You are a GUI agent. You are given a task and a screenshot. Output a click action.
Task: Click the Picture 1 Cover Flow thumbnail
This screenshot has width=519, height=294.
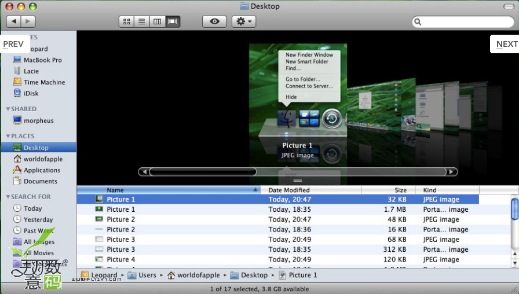(x=298, y=89)
